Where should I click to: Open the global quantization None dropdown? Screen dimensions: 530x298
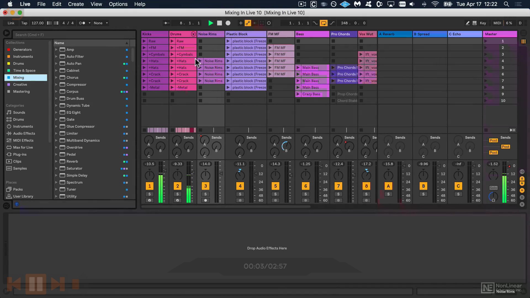[x=100, y=23]
